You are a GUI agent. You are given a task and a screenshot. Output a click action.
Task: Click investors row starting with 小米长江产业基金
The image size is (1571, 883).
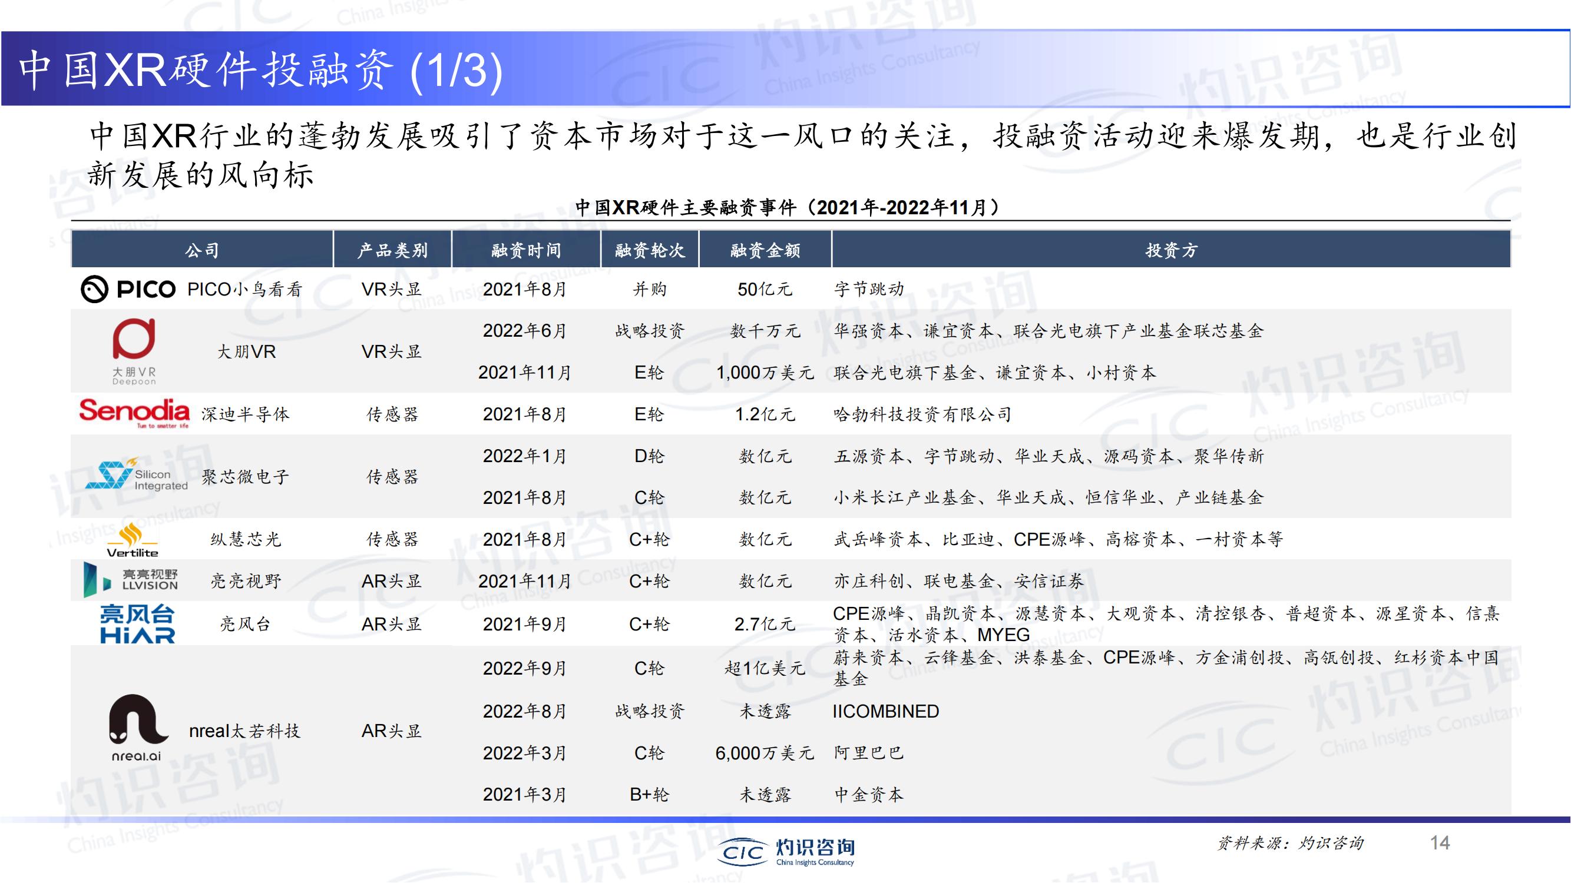pos(1049,497)
